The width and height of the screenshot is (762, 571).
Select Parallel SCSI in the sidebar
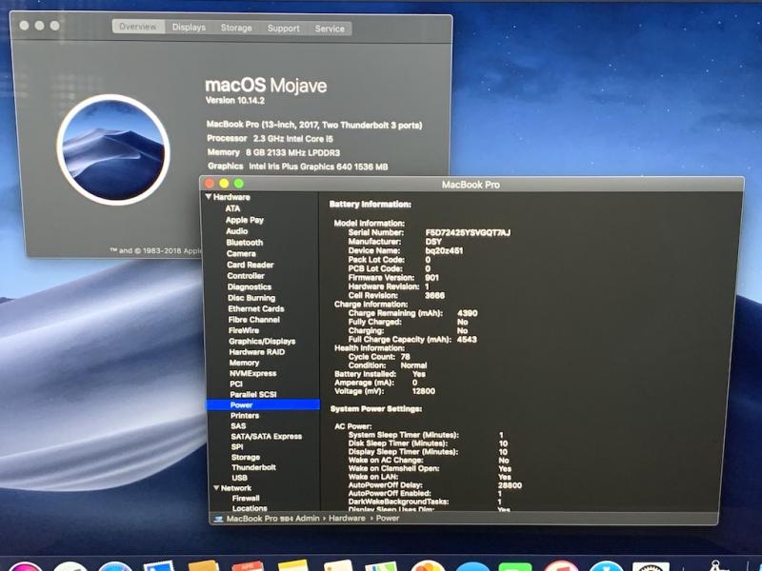(x=253, y=394)
